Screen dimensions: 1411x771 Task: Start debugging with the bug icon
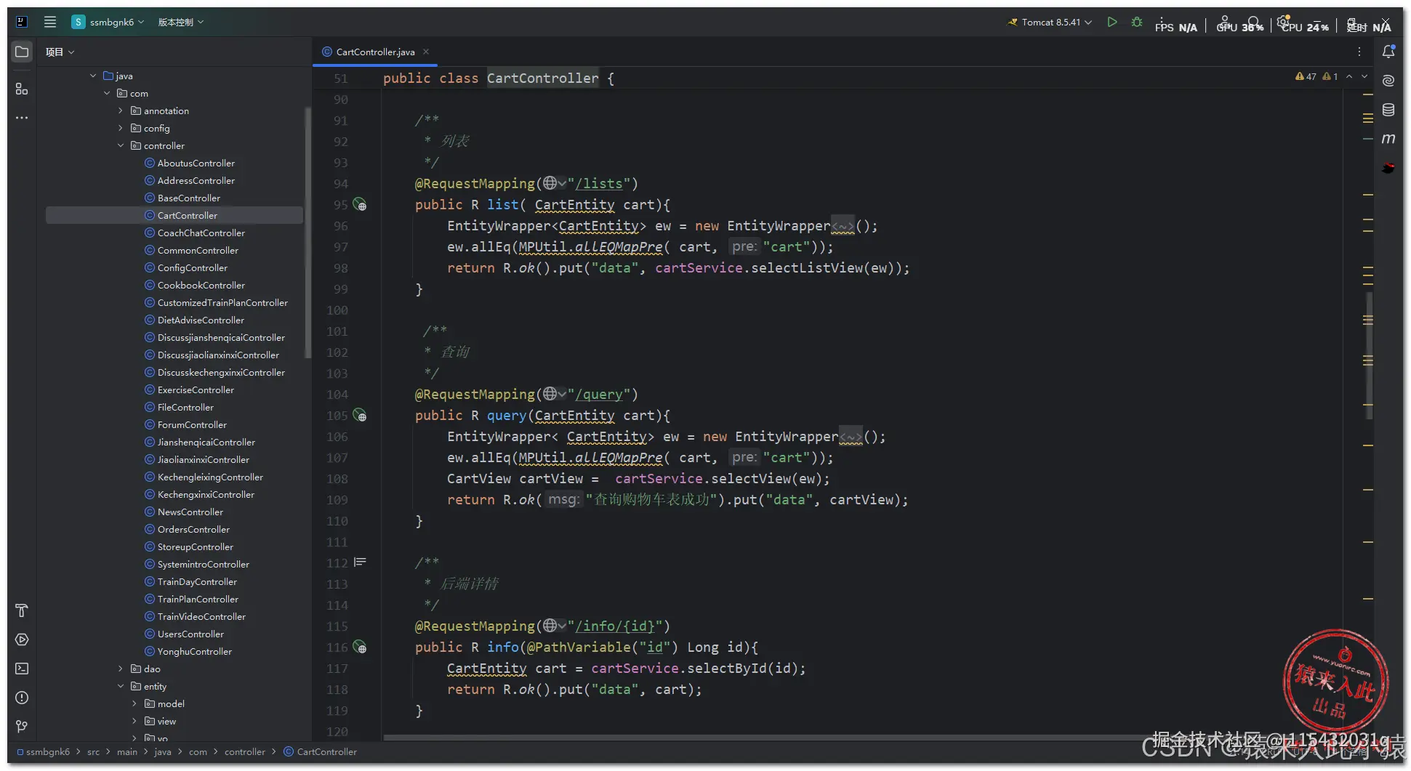(x=1137, y=22)
